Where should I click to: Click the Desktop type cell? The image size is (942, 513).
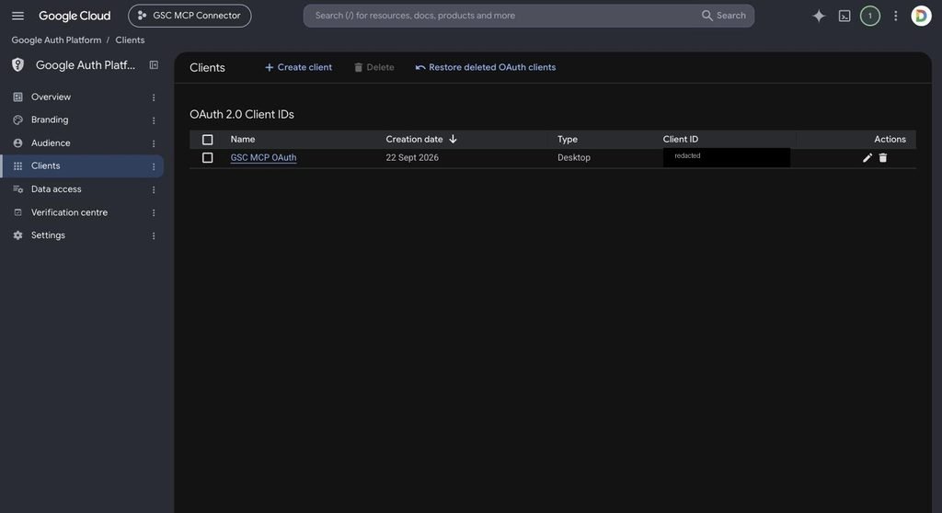click(574, 157)
